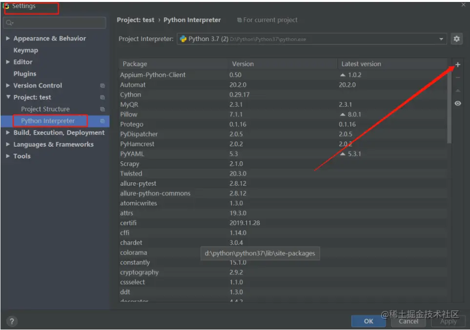
Task: Click the Apply button
Action: click(x=449, y=321)
